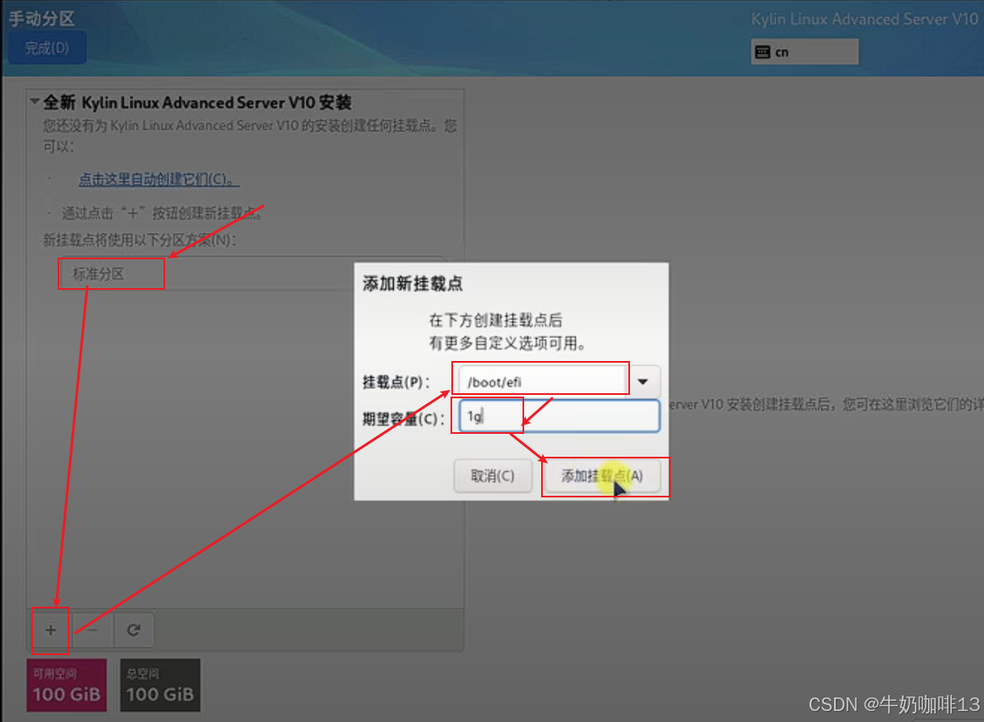
Task: Click the mount point /boot/efi field
Action: [542, 381]
